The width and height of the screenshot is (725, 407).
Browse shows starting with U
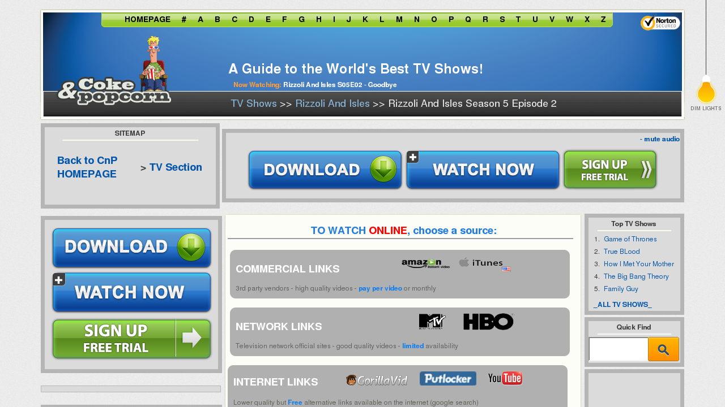(x=535, y=19)
